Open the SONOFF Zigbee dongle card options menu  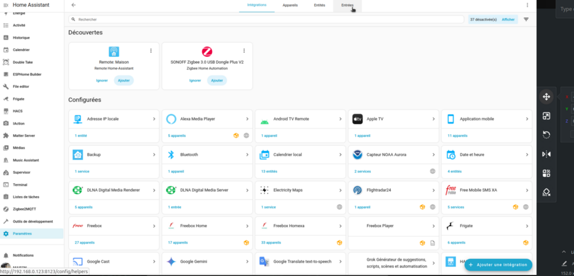point(244,50)
